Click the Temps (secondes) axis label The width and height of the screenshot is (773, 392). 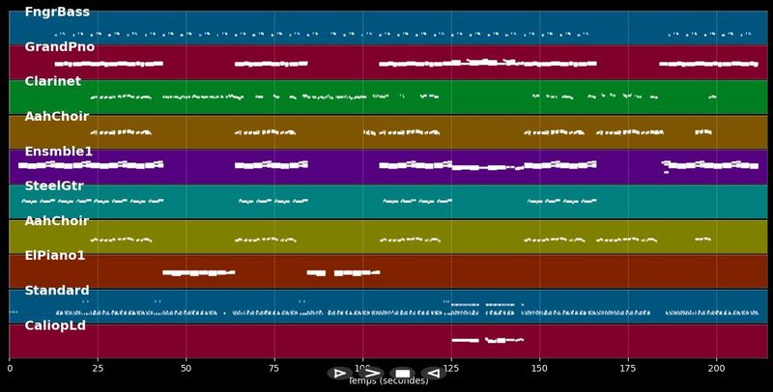click(x=388, y=381)
